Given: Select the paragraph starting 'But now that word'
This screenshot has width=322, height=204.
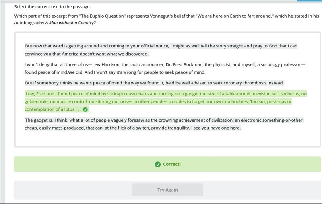Looking at the screenshot, I should pyautogui.click(x=161, y=50).
